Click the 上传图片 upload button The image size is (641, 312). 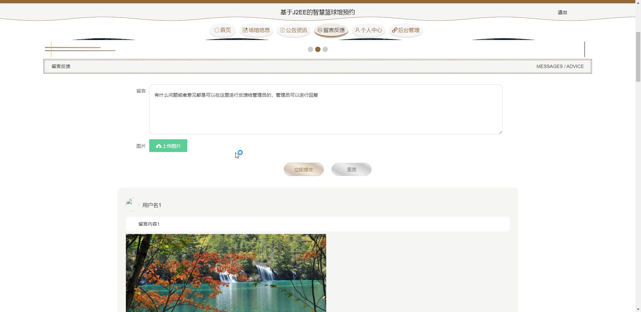point(168,146)
